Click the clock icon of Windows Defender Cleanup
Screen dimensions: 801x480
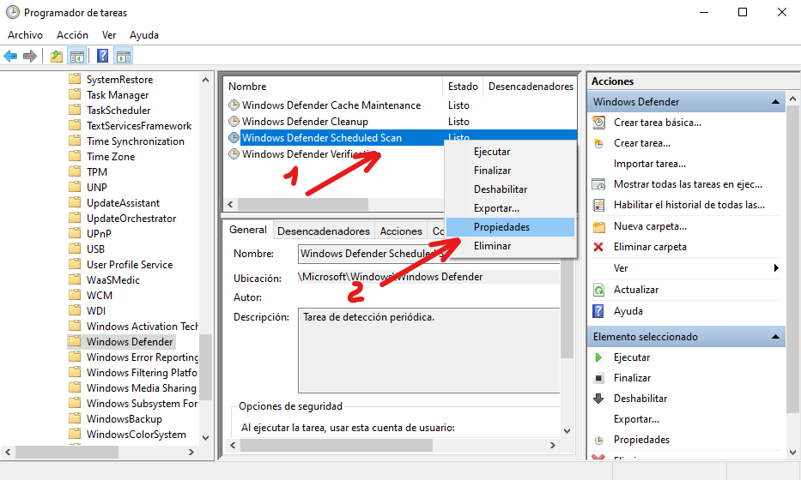pos(234,122)
